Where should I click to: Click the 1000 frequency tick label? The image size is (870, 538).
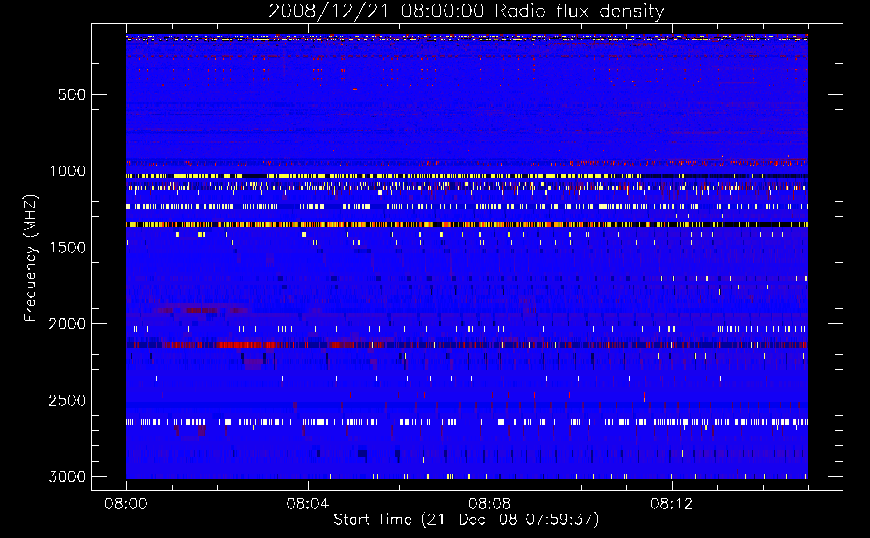67,171
